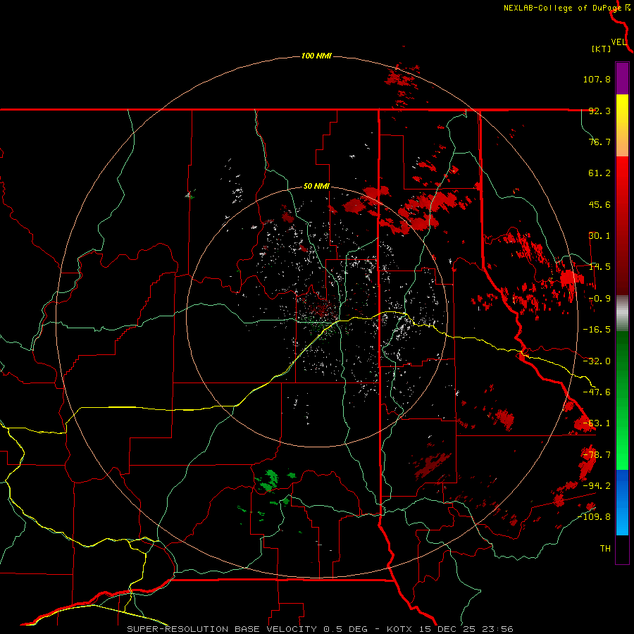Select the 92.3 value on the velocity scale

tap(599, 111)
